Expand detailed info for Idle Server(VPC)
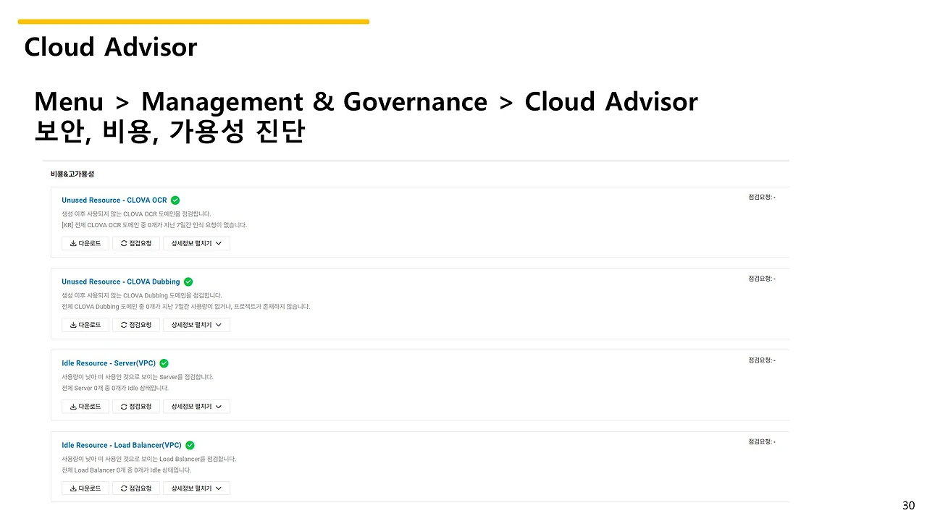 click(x=196, y=407)
